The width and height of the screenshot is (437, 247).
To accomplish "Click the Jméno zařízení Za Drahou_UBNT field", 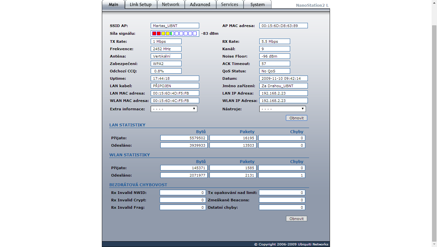I will tap(283, 86).
